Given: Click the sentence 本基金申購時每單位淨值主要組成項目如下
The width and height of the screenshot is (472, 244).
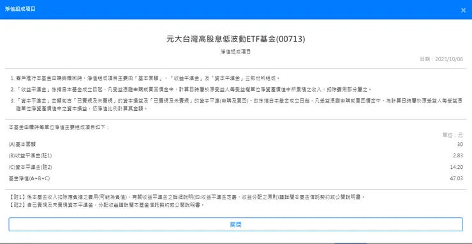Looking at the screenshot, I should (59, 127).
